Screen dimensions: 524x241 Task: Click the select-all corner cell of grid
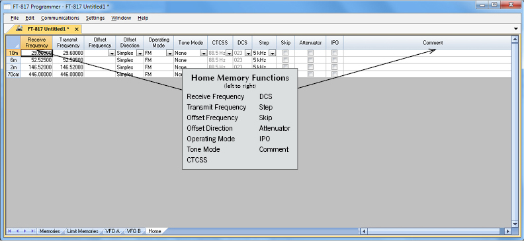coord(13,43)
